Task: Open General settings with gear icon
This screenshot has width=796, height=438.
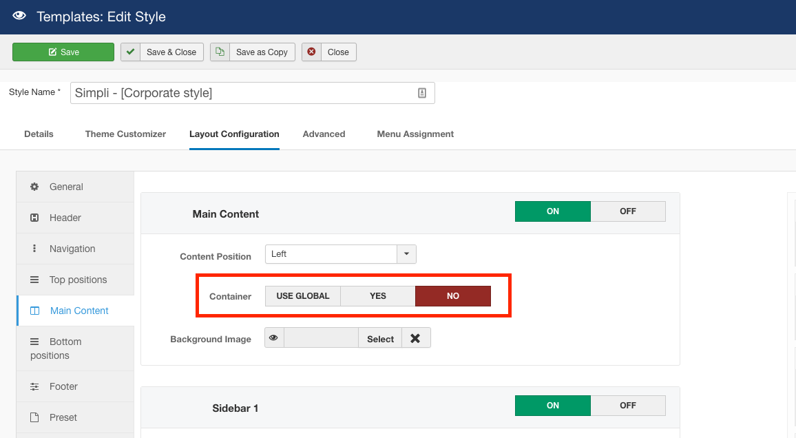Action: (x=34, y=187)
